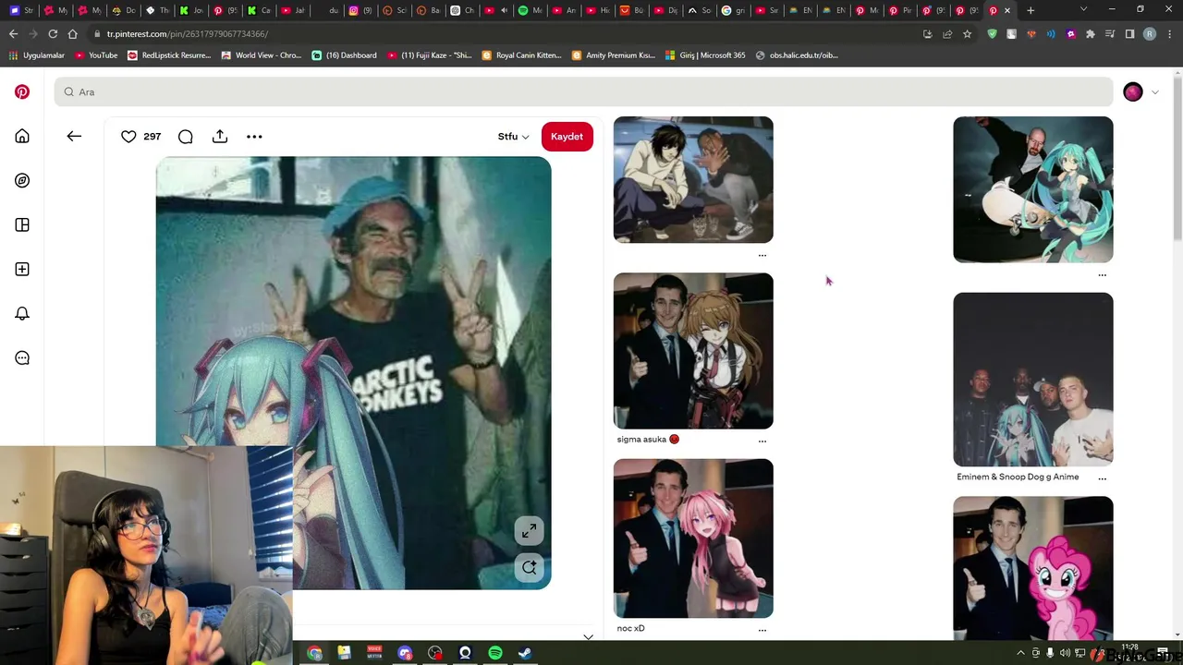This screenshot has height=665, width=1183.
Task: Open messages chat icon in the sidebar
Action: coord(22,357)
